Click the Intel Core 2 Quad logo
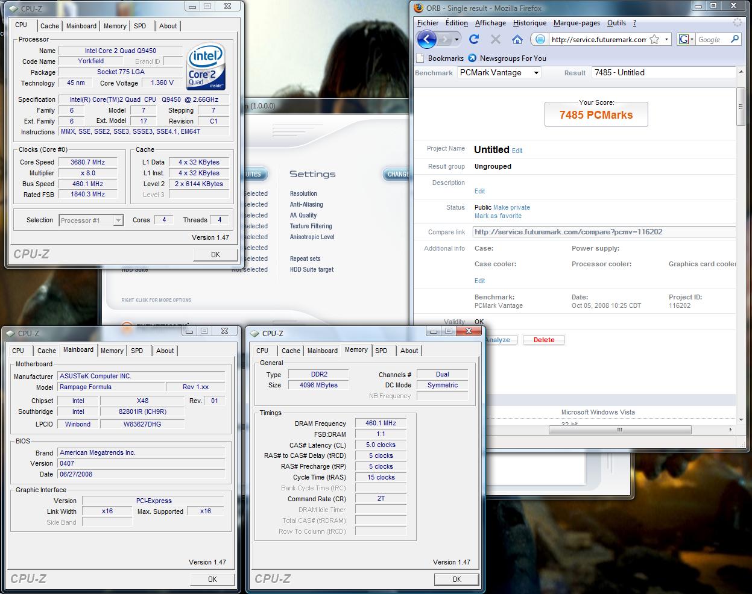 point(206,66)
